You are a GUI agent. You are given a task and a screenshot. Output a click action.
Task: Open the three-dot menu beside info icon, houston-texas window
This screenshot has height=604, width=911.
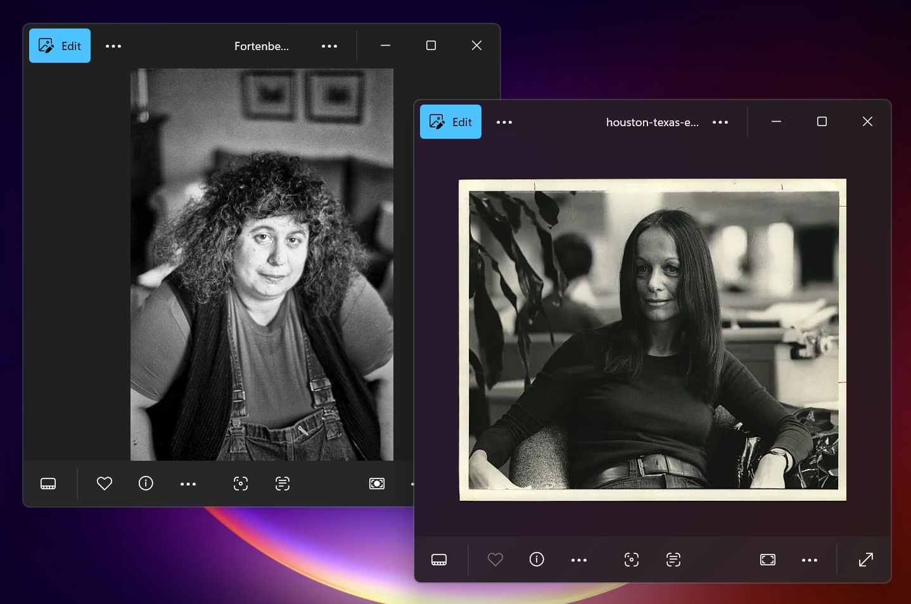[x=579, y=560]
